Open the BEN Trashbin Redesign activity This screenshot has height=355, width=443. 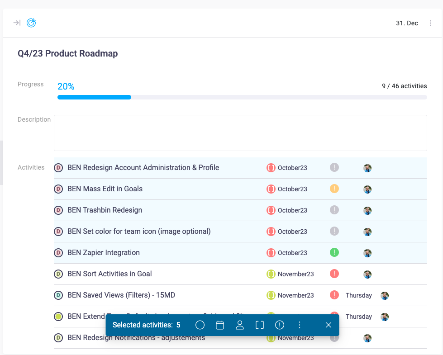pyautogui.click(x=105, y=210)
